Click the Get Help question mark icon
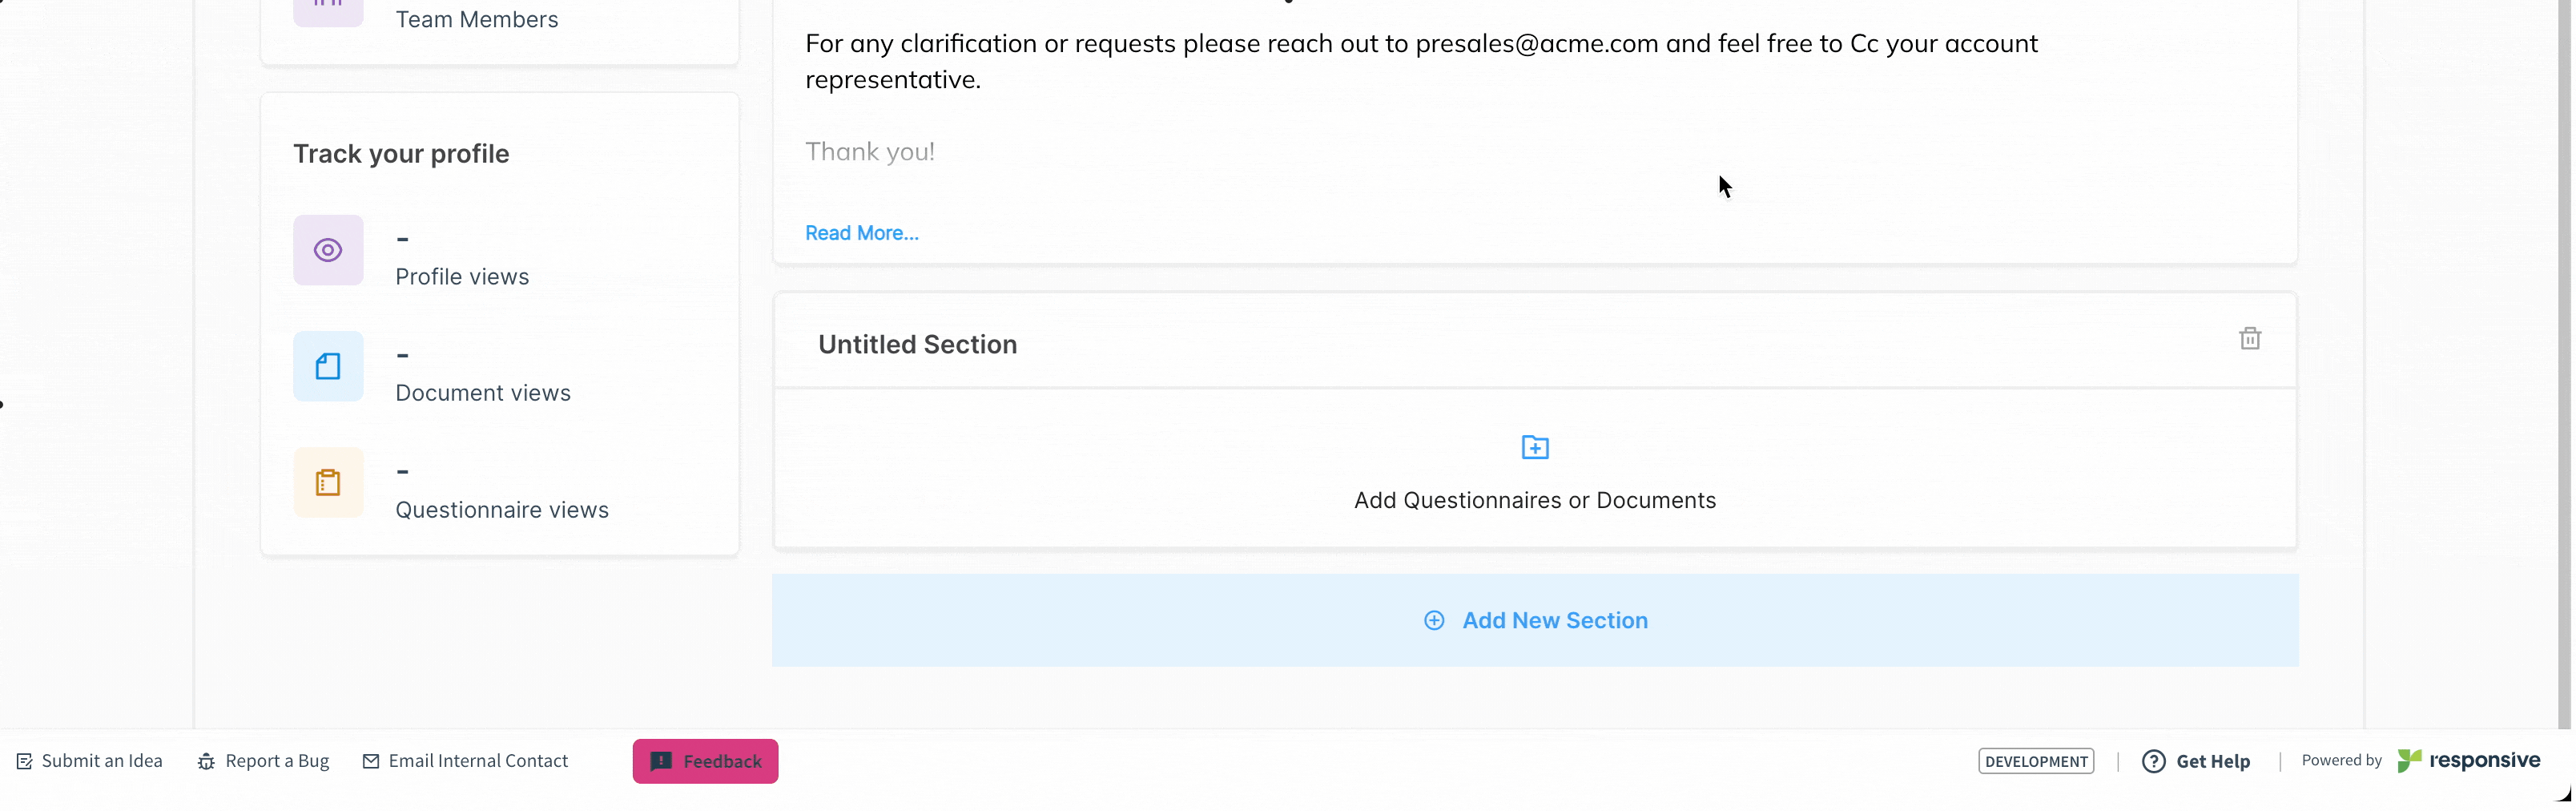Viewport: 2576px width, 811px height. click(2154, 761)
